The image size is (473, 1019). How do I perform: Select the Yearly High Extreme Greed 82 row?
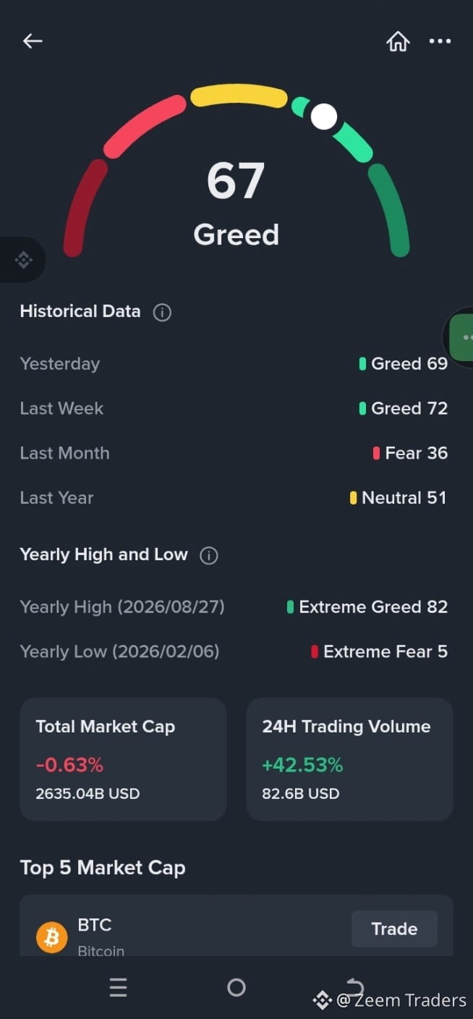(x=234, y=606)
